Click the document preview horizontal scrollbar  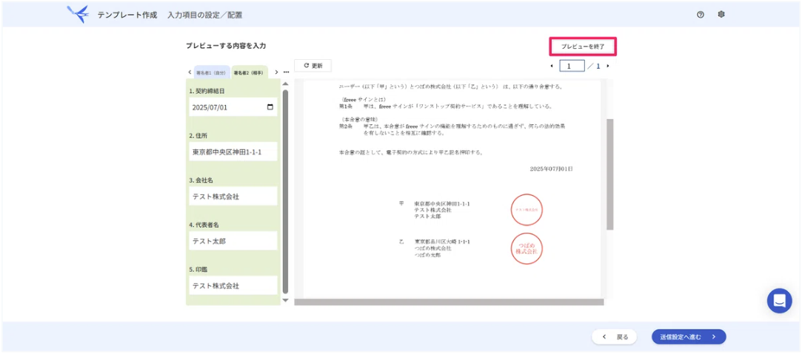[x=449, y=302]
